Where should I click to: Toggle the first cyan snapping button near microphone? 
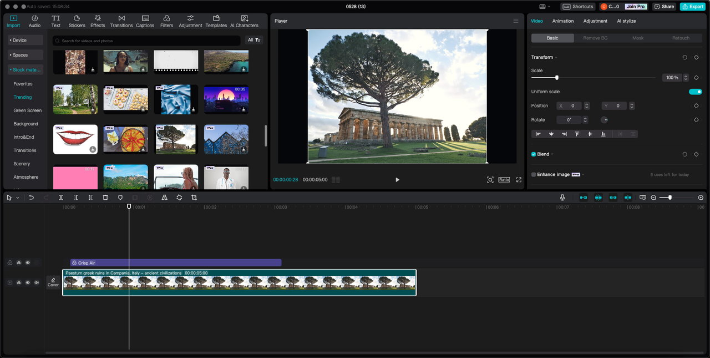tap(584, 198)
